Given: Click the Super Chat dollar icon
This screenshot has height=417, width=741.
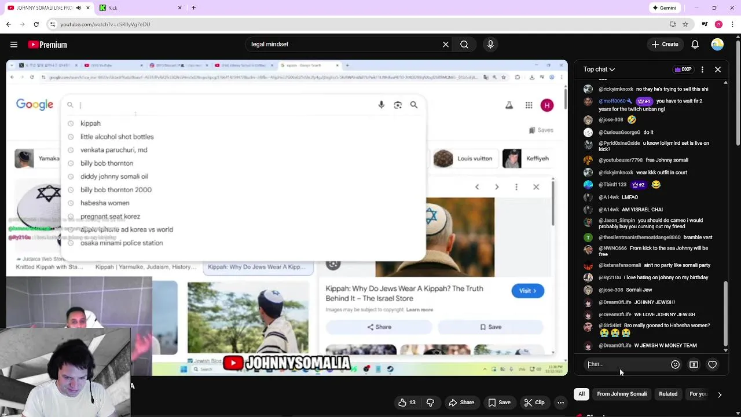Looking at the screenshot, I should click(x=694, y=364).
